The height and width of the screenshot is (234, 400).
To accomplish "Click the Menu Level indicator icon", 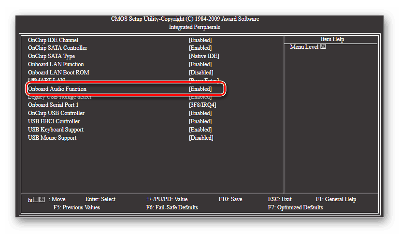I will click(323, 47).
